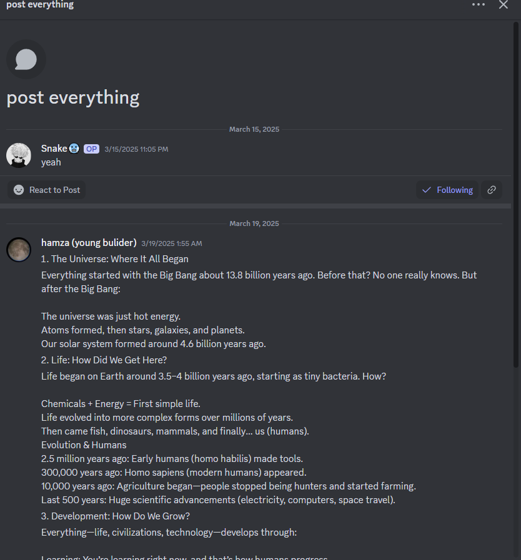The image size is (521, 560).
Task: Click the 1:55 AM timestamp on hamza's message
Action: tap(172, 243)
